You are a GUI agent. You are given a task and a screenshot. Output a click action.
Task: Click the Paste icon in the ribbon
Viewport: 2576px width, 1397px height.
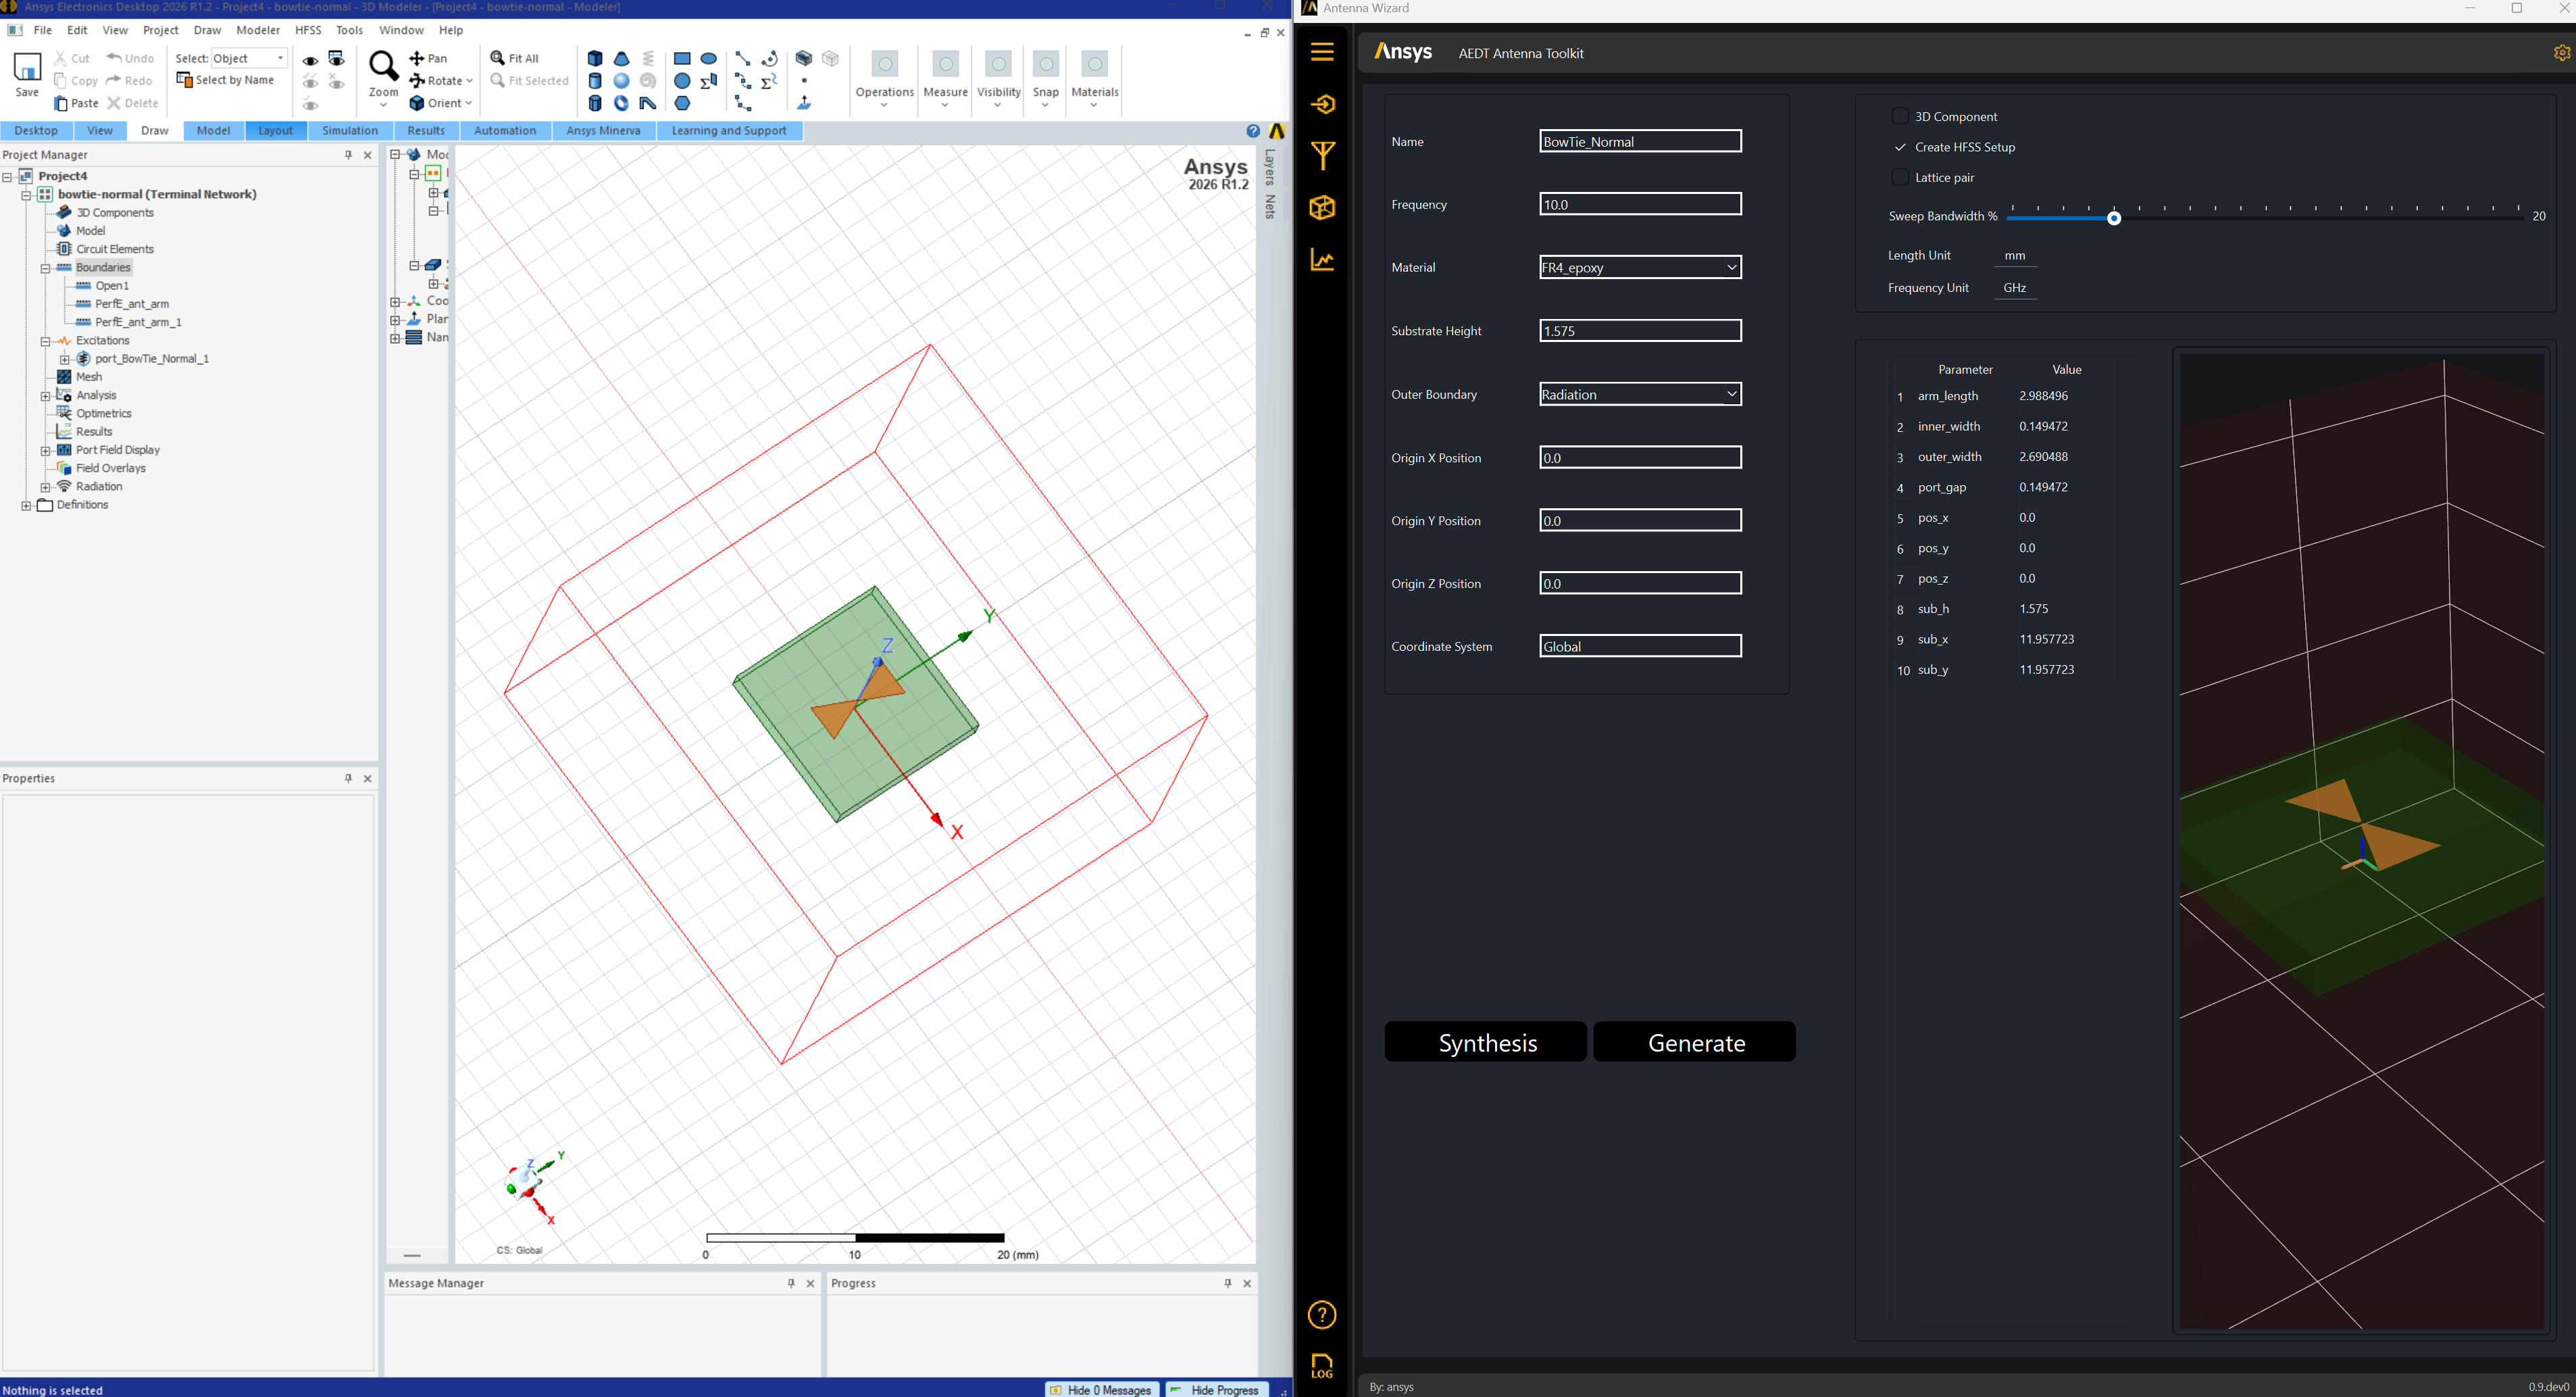click(61, 103)
